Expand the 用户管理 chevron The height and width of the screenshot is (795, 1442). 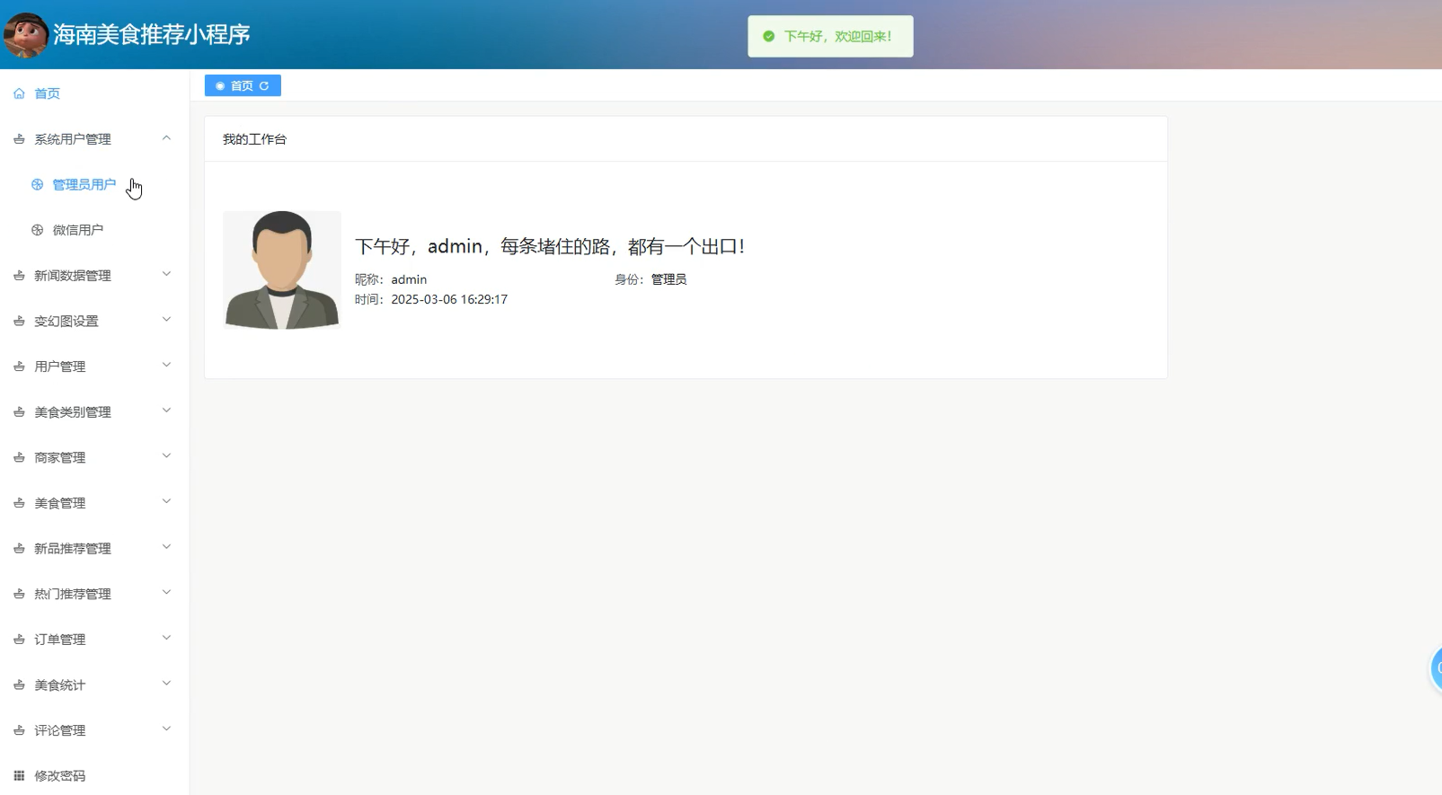[x=166, y=365]
